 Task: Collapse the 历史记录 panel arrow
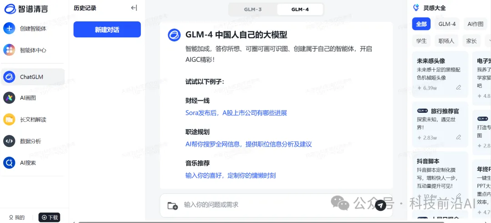tap(134, 8)
